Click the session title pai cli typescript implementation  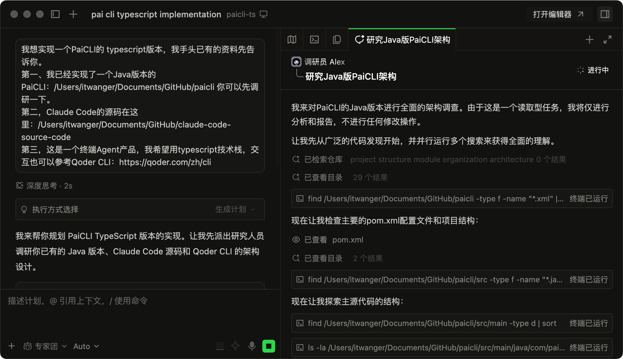tap(156, 14)
